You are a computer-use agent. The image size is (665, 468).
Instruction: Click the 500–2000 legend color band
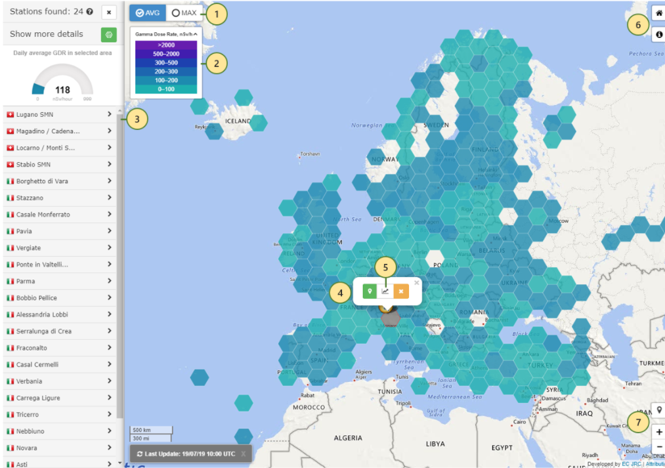pyautogui.click(x=166, y=54)
